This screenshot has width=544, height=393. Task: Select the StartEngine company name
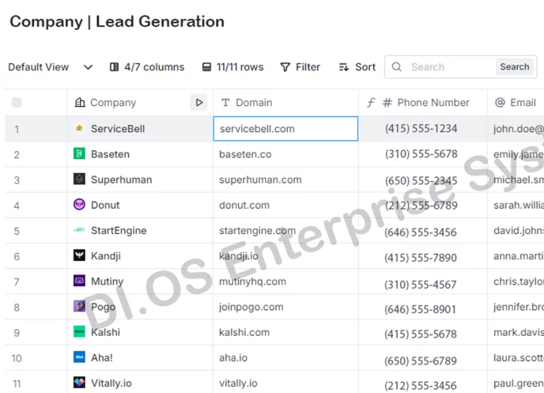tap(119, 230)
